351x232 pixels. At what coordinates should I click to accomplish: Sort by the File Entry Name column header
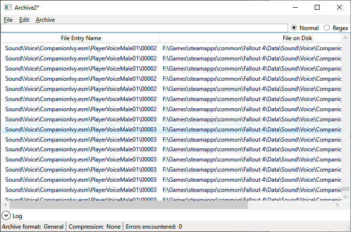81,38
